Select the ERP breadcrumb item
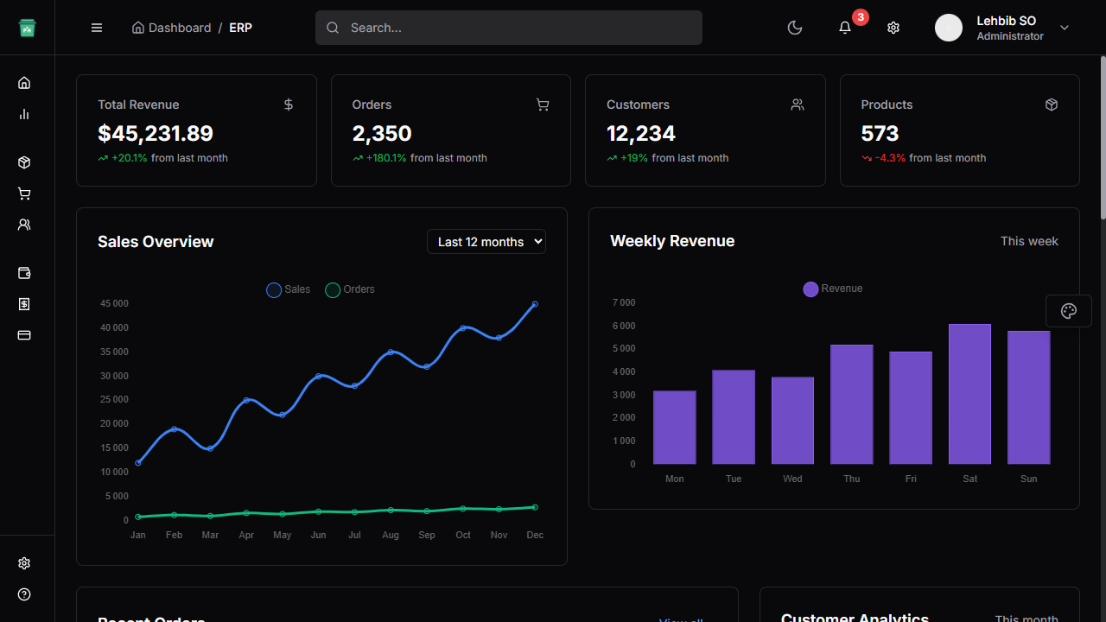Image resolution: width=1106 pixels, height=622 pixels. pyautogui.click(x=240, y=28)
